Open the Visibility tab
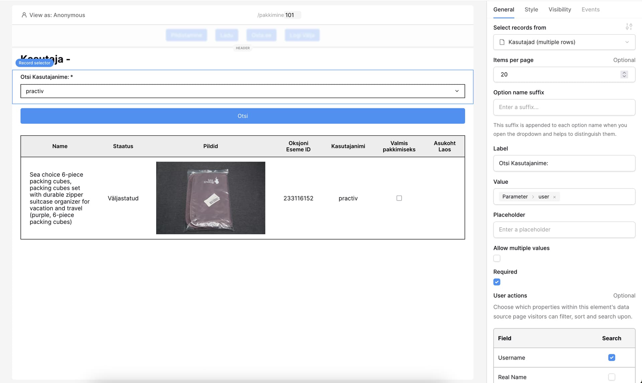The width and height of the screenshot is (642, 383). [x=559, y=9]
